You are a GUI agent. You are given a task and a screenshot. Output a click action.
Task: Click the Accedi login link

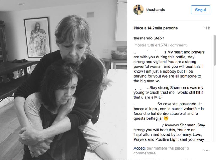pyautogui.click(x=140, y=148)
